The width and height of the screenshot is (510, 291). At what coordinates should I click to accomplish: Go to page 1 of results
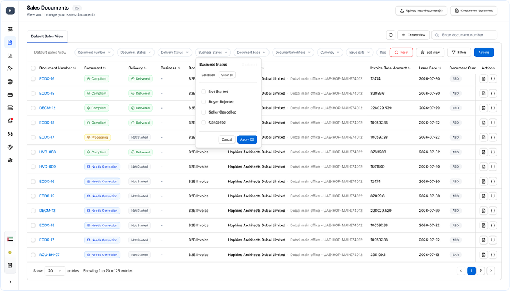pos(471,271)
